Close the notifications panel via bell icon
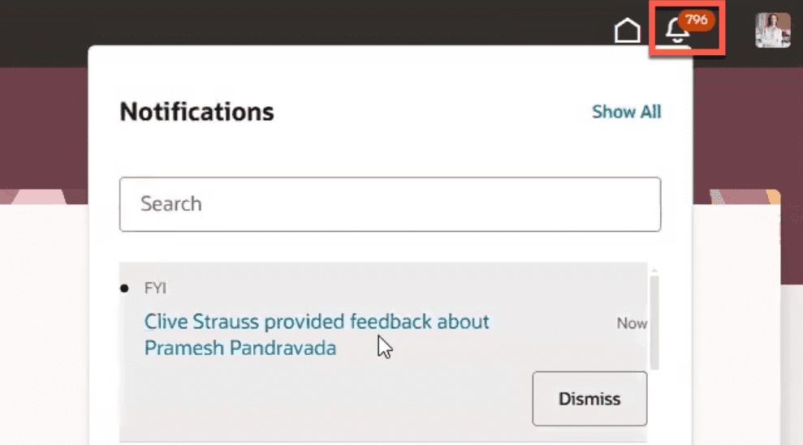Screen dimensions: 803x445 (677, 31)
